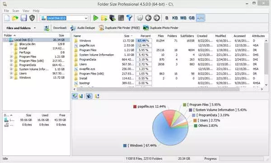Click the Stop scan square icon
271x163 pixels.
pyautogui.click(x=121, y=18)
